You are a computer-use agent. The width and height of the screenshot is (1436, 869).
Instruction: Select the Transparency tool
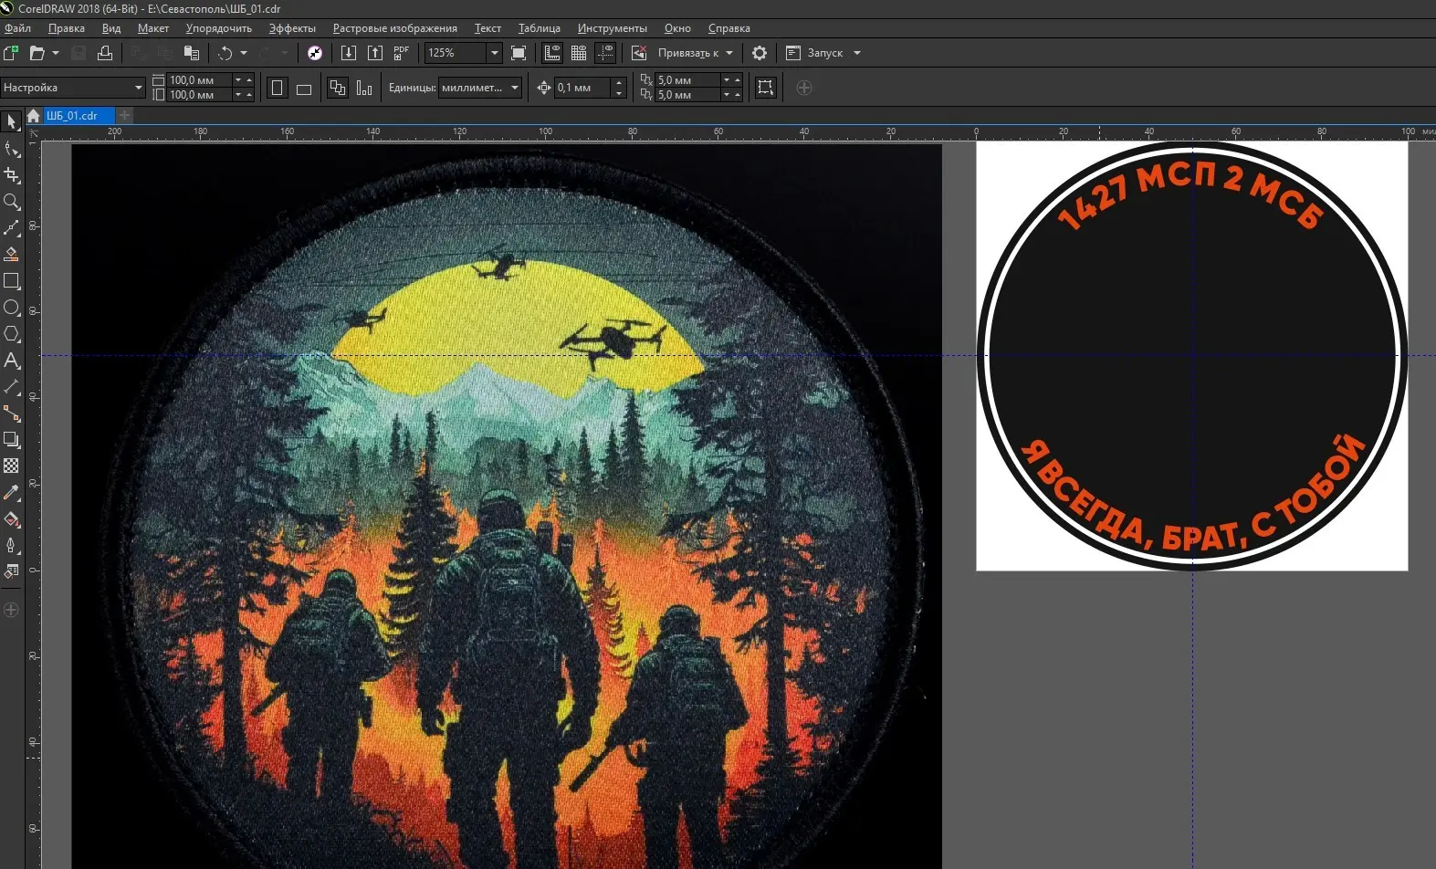pyautogui.click(x=12, y=466)
